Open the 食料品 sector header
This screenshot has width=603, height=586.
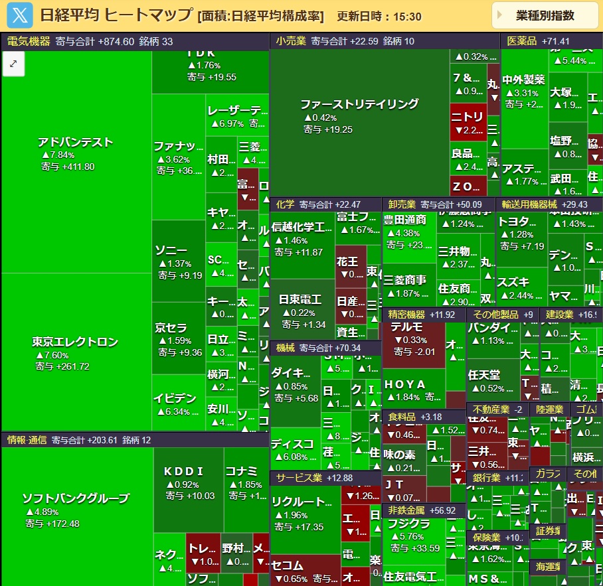coord(424,417)
